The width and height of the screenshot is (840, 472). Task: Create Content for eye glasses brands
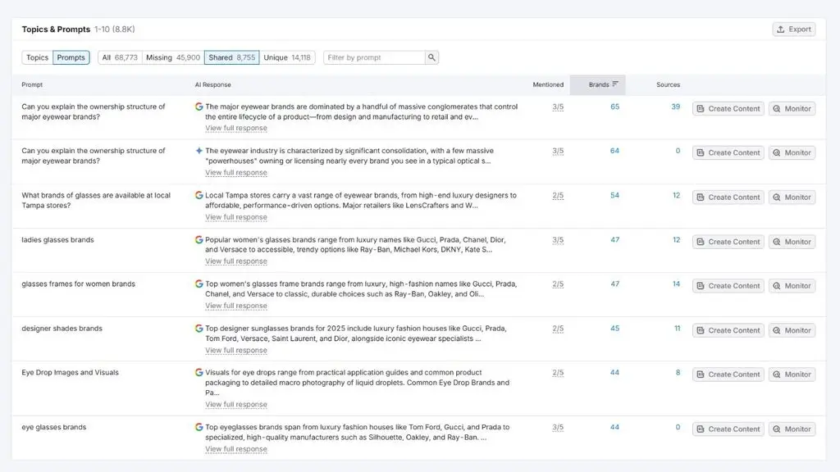tap(728, 429)
